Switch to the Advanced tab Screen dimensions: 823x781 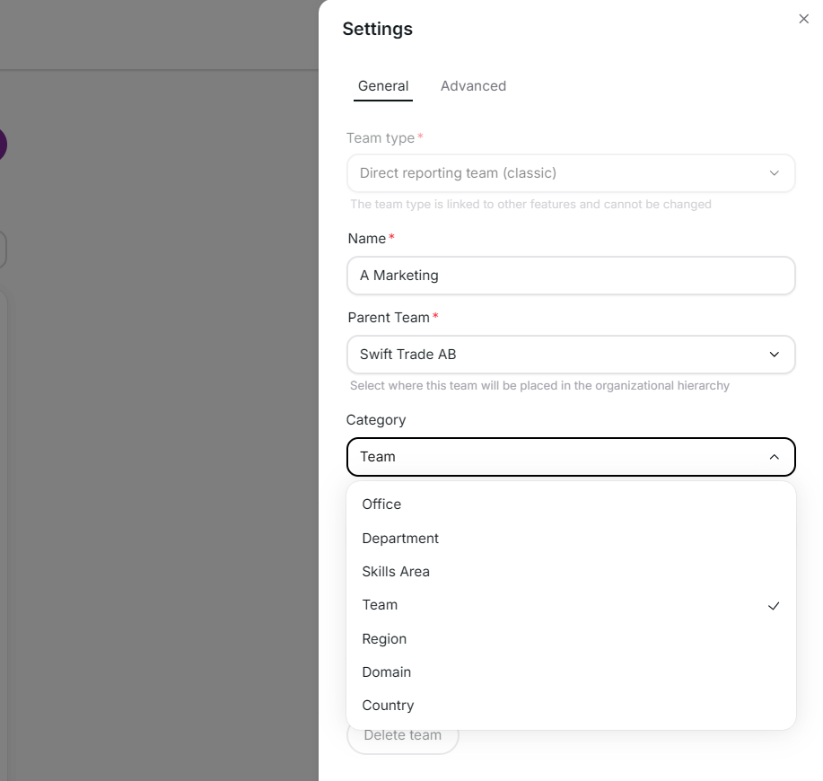click(x=473, y=86)
